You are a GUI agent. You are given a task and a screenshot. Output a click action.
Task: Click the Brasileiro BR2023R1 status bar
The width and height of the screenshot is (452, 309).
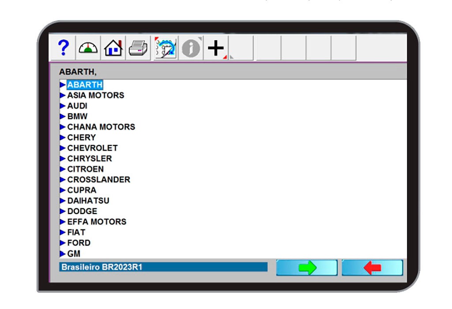163,267
